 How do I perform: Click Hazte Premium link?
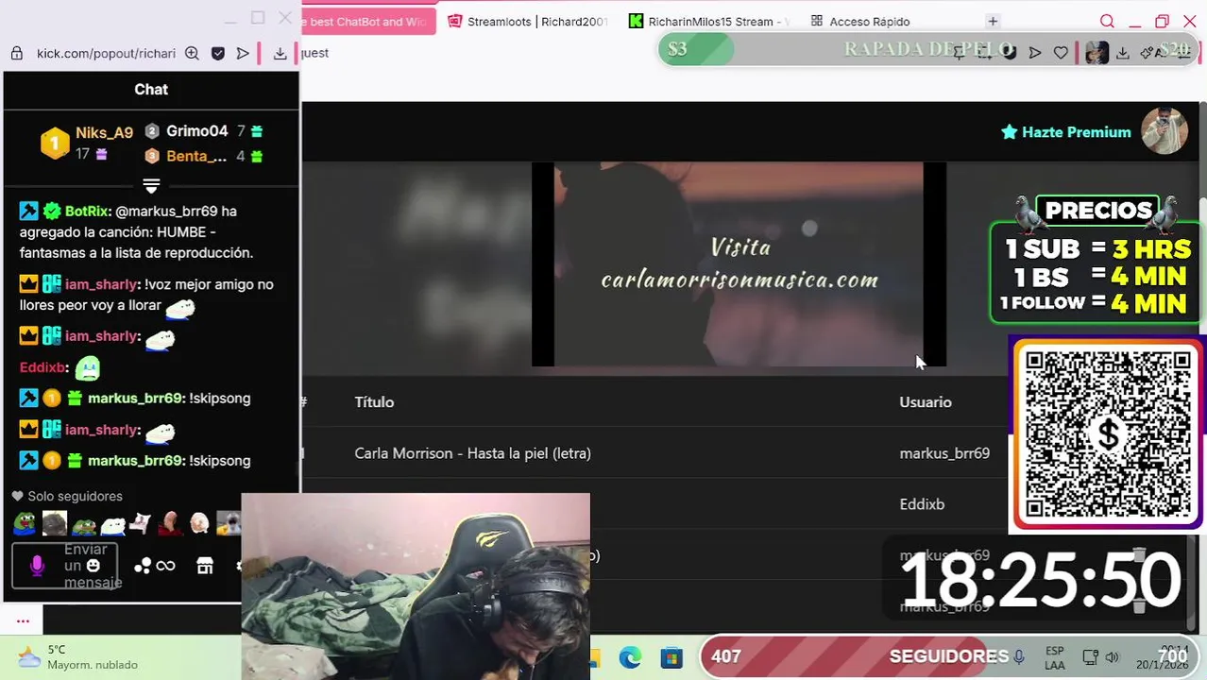[1066, 132]
